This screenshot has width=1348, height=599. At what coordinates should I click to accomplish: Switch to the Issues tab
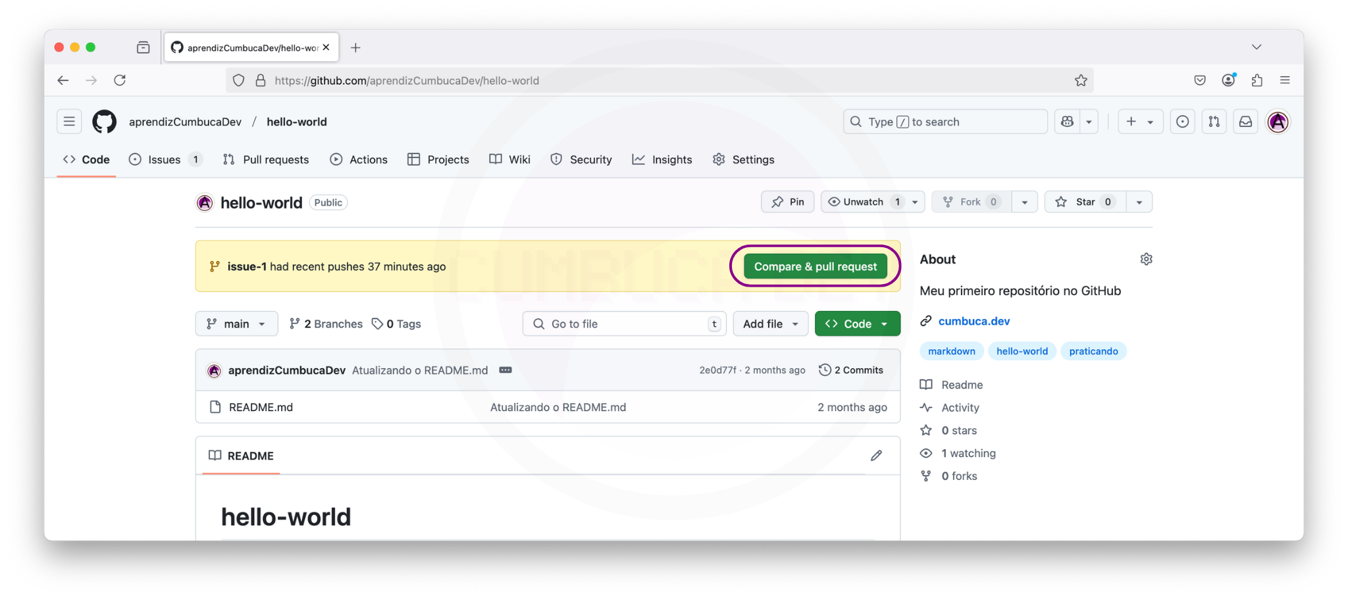165,160
